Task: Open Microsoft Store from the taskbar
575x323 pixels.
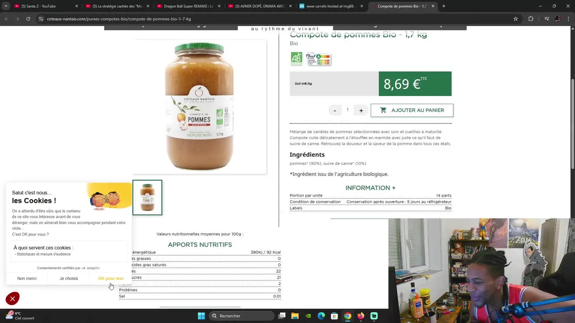Action: click(x=334, y=316)
